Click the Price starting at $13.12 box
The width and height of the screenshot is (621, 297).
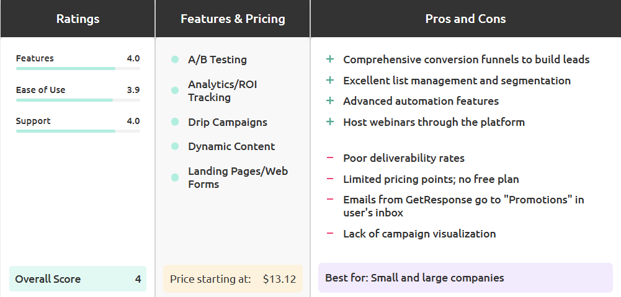coord(233,279)
